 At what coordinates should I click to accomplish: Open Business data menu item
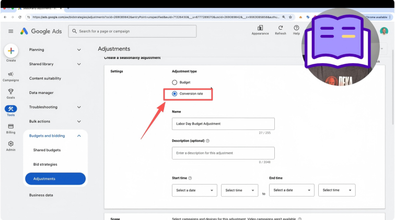pos(41,195)
